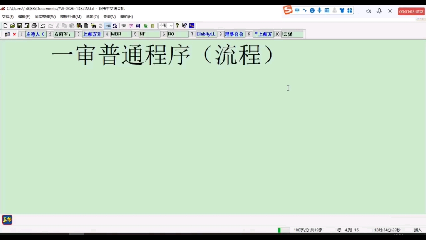Click the Paste toolbar icon
The image size is (426, 240).
[x=72, y=25]
